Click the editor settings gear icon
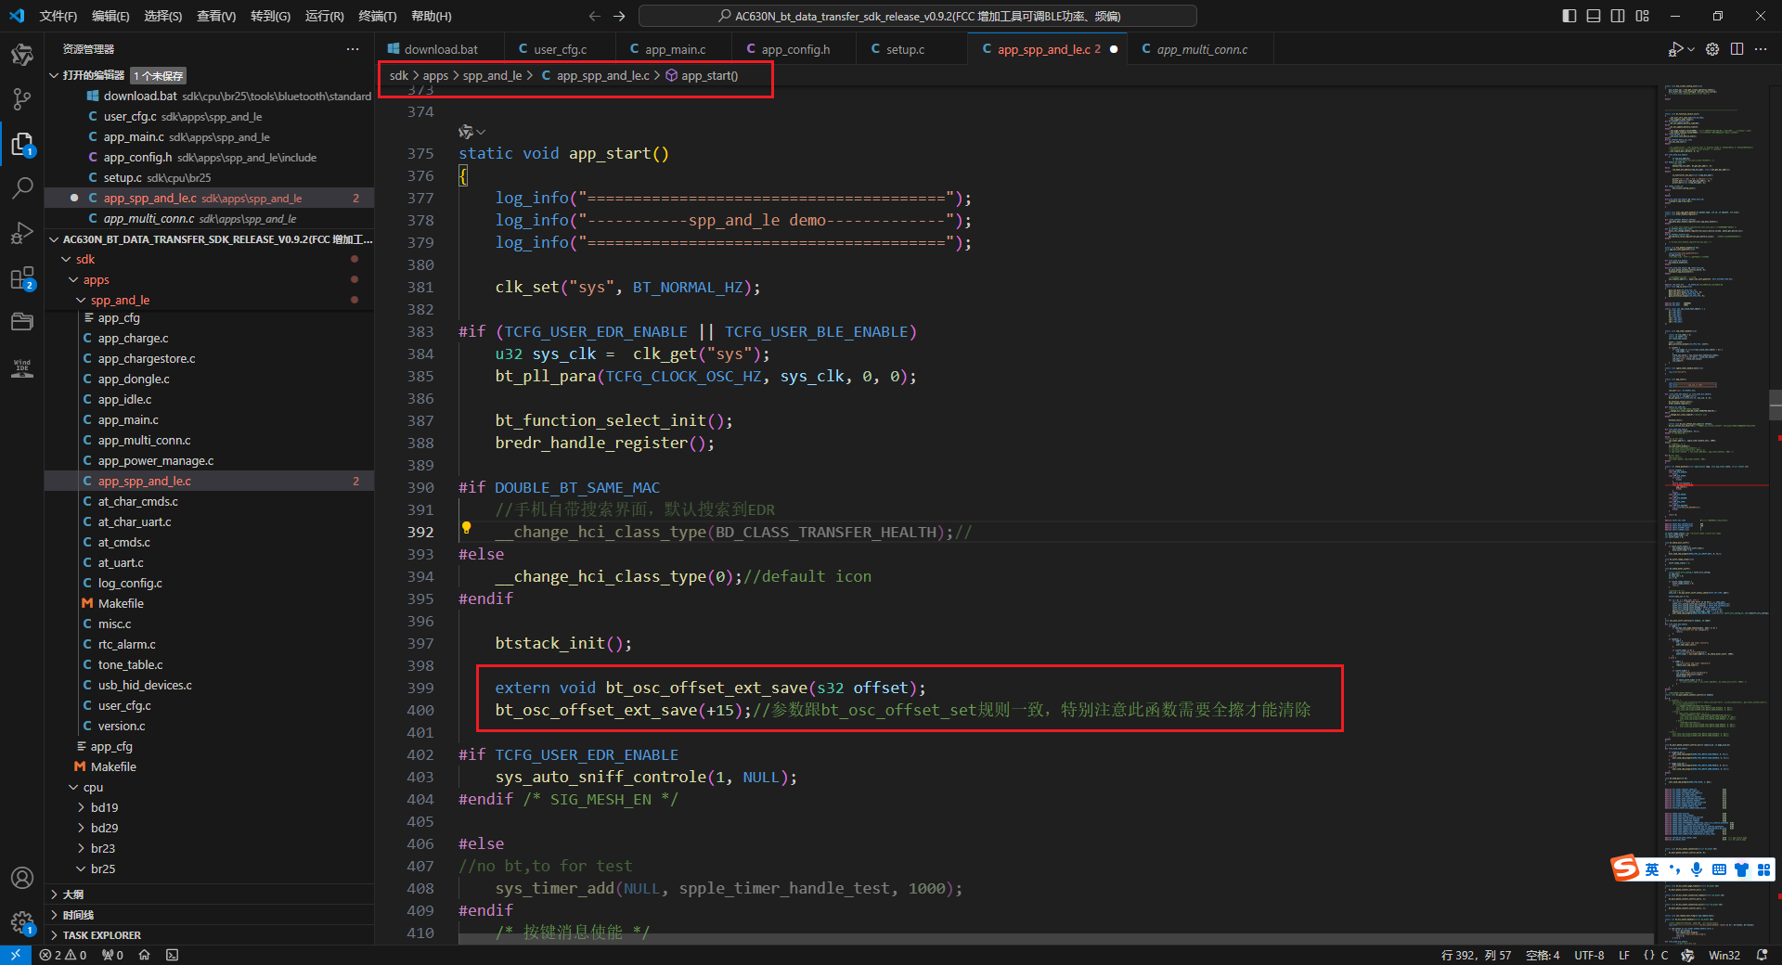1782x965 pixels. [x=1712, y=49]
